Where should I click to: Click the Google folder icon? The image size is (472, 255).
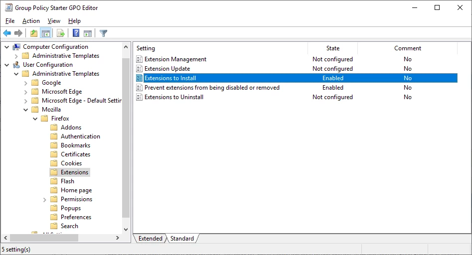point(35,83)
